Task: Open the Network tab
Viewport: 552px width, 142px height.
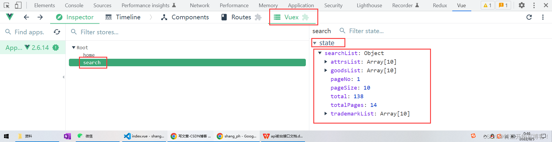Action: pos(200,5)
